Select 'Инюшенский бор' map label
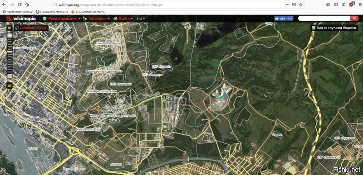Viewport: 363px width, 175px height. click(88, 130)
